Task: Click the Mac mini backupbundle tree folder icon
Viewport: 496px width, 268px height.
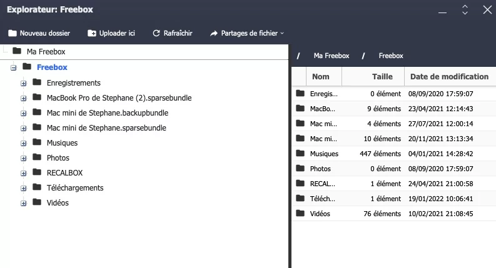Action: point(37,112)
